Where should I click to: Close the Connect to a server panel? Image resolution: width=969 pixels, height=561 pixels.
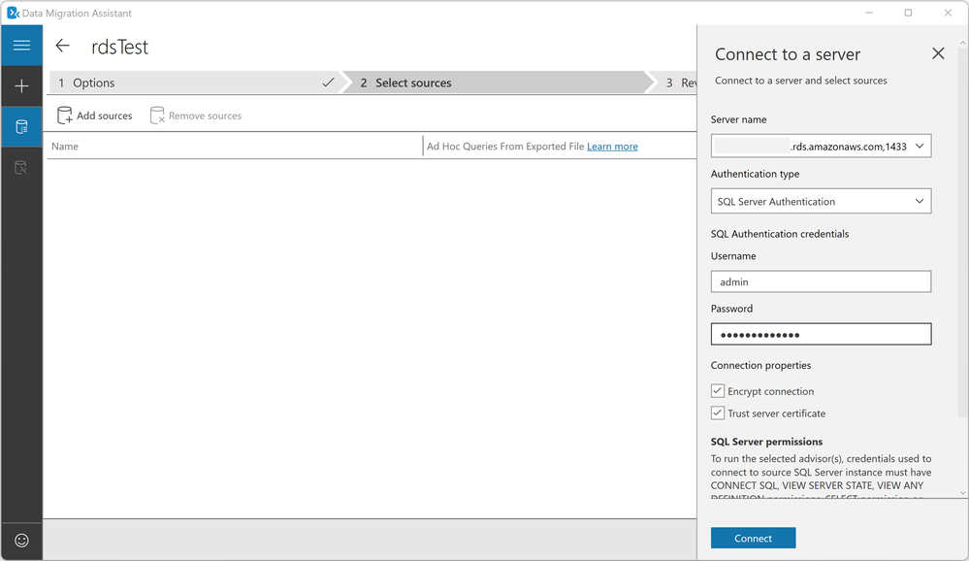938,53
